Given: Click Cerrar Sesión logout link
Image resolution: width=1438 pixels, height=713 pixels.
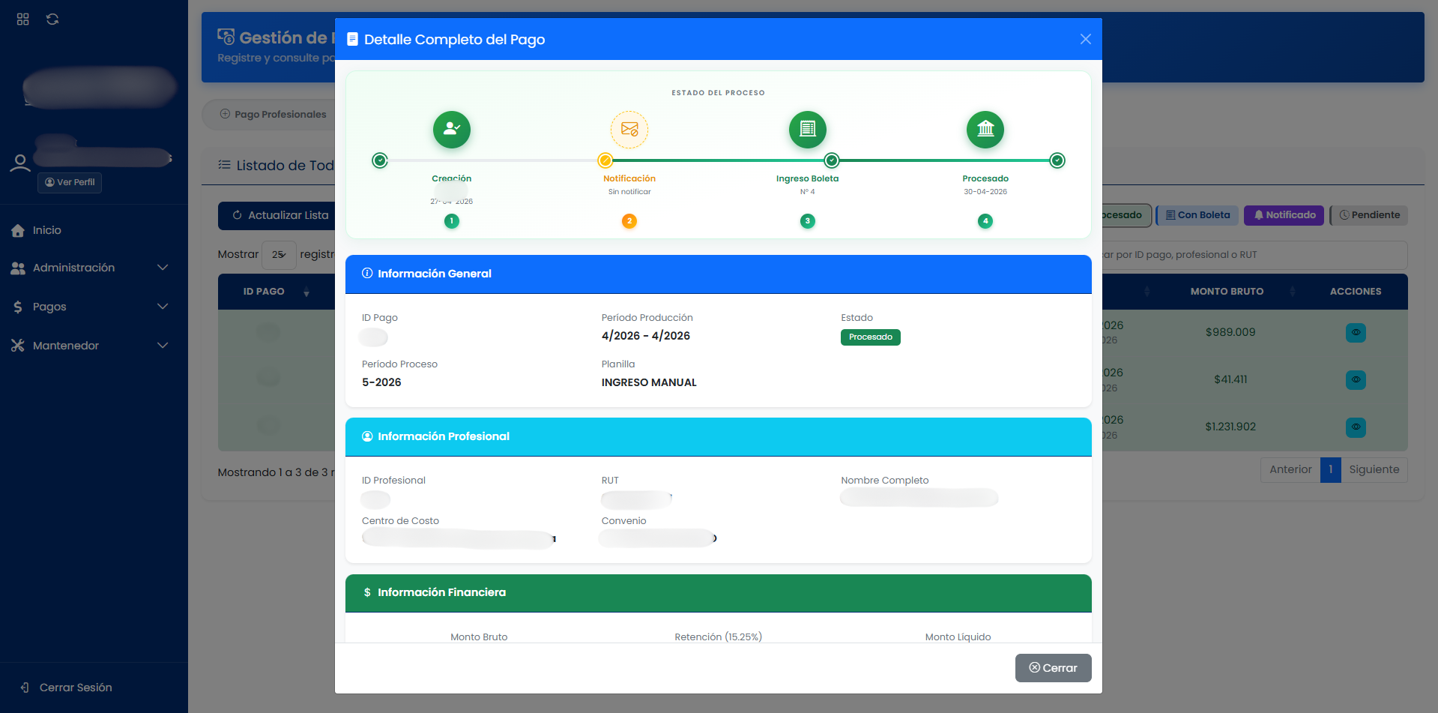Looking at the screenshot, I should point(76,688).
